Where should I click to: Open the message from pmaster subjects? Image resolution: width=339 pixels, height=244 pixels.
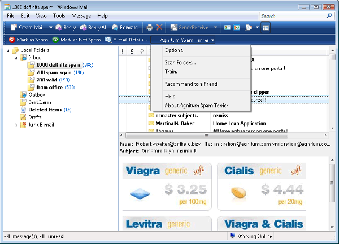(x=177, y=115)
